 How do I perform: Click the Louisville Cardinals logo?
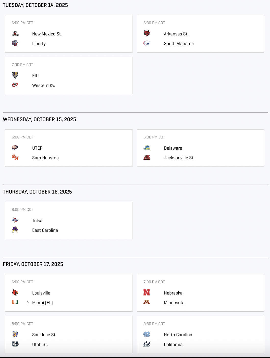pyautogui.click(x=15, y=293)
